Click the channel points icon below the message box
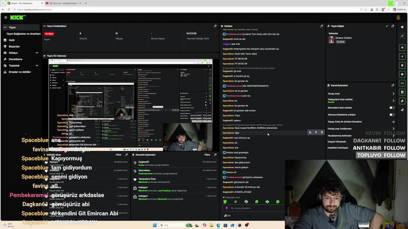 pos(227,216)
